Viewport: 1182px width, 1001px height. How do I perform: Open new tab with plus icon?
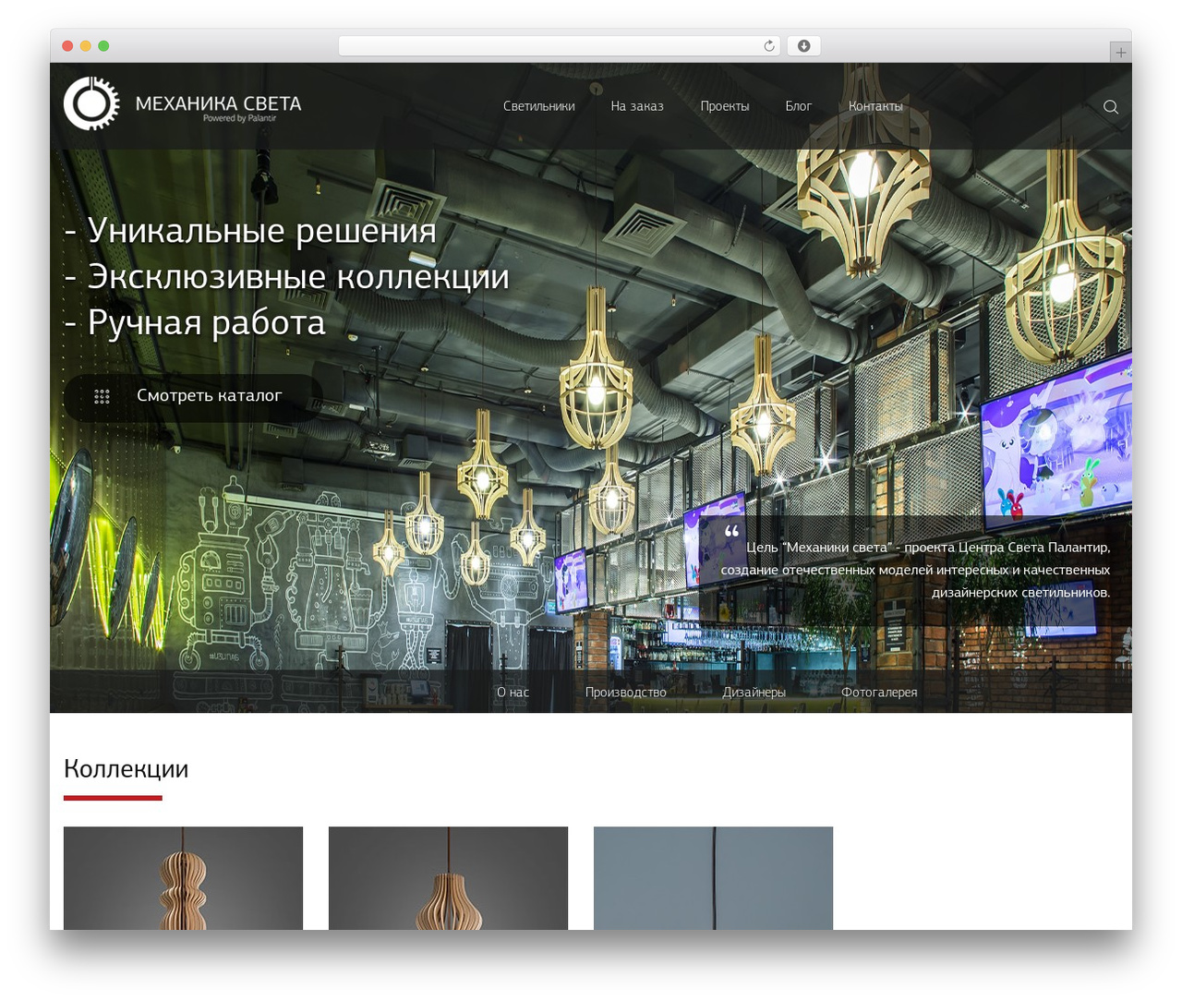[x=1120, y=53]
